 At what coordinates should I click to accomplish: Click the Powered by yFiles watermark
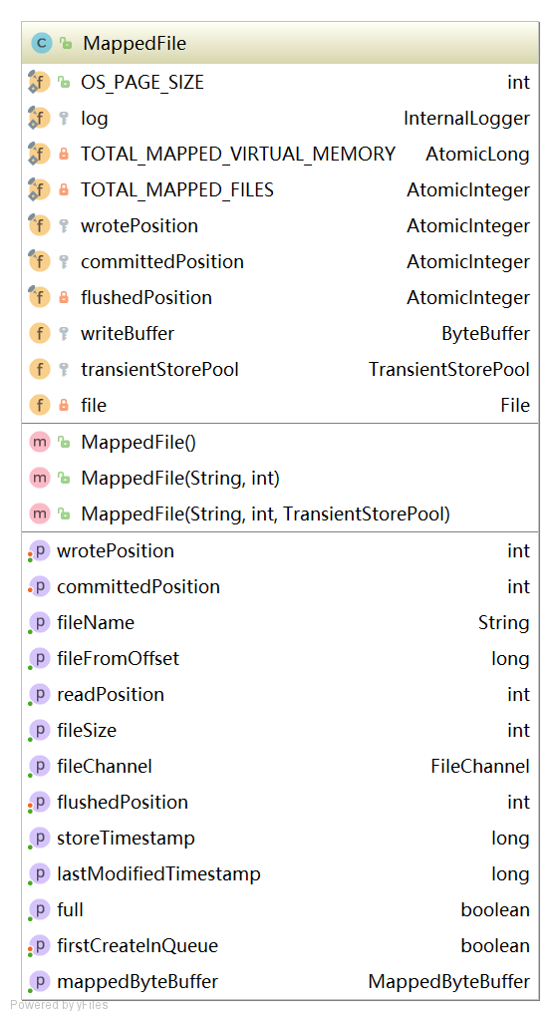click(x=59, y=1005)
